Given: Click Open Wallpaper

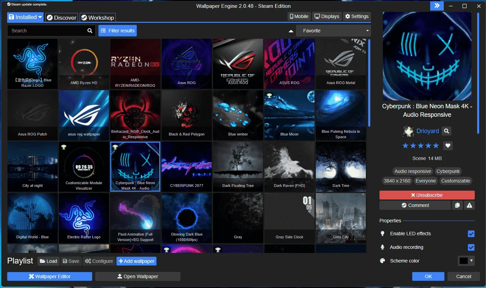Looking at the screenshot, I should coord(138,276).
